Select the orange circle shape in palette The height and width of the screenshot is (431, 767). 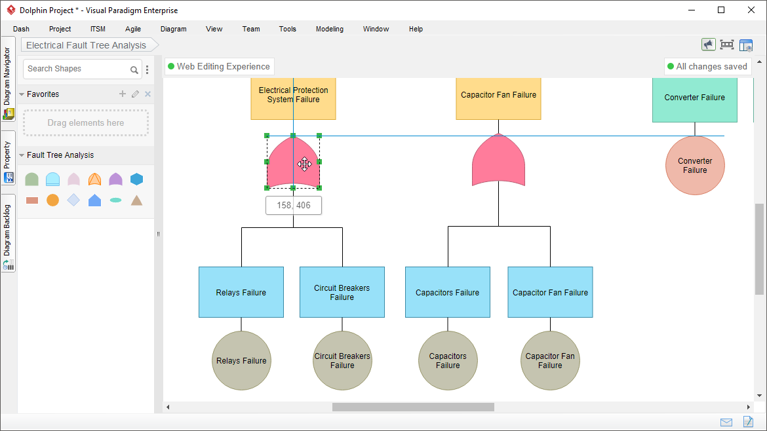tap(53, 200)
